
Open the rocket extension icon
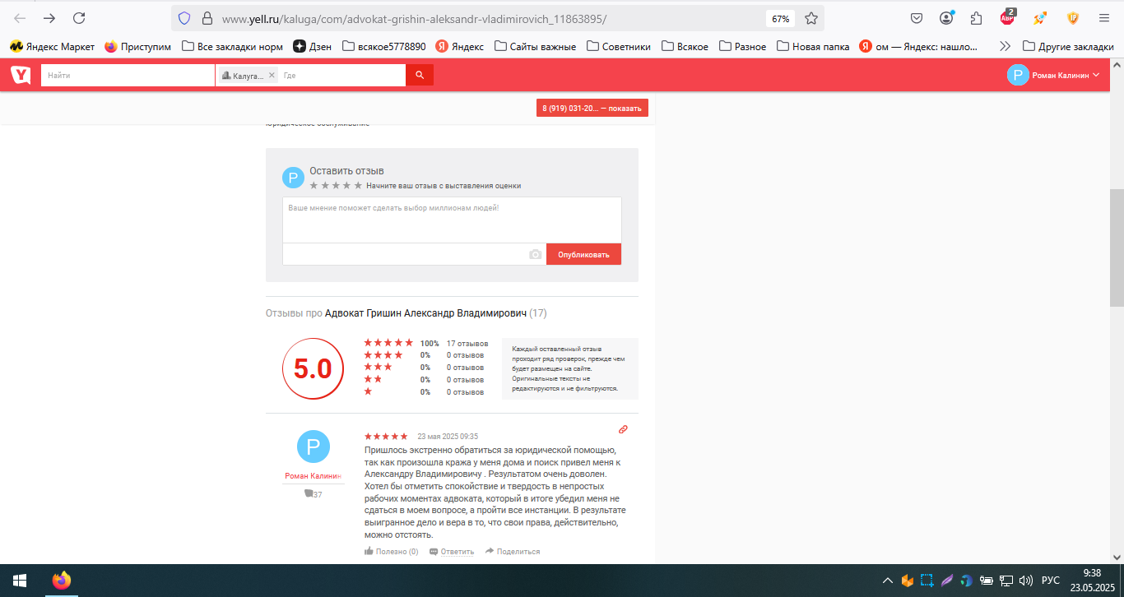1040,18
